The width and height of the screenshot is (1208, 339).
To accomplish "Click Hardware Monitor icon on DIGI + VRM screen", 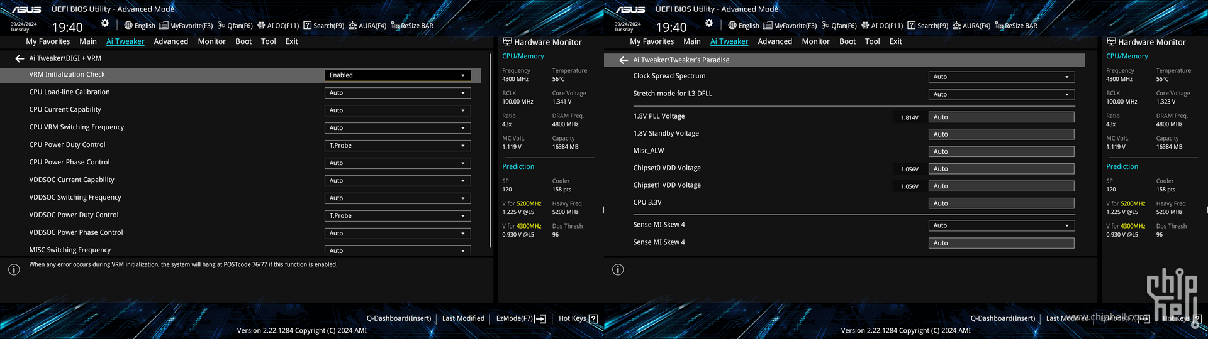I will pyautogui.click(x=507, y=42).
